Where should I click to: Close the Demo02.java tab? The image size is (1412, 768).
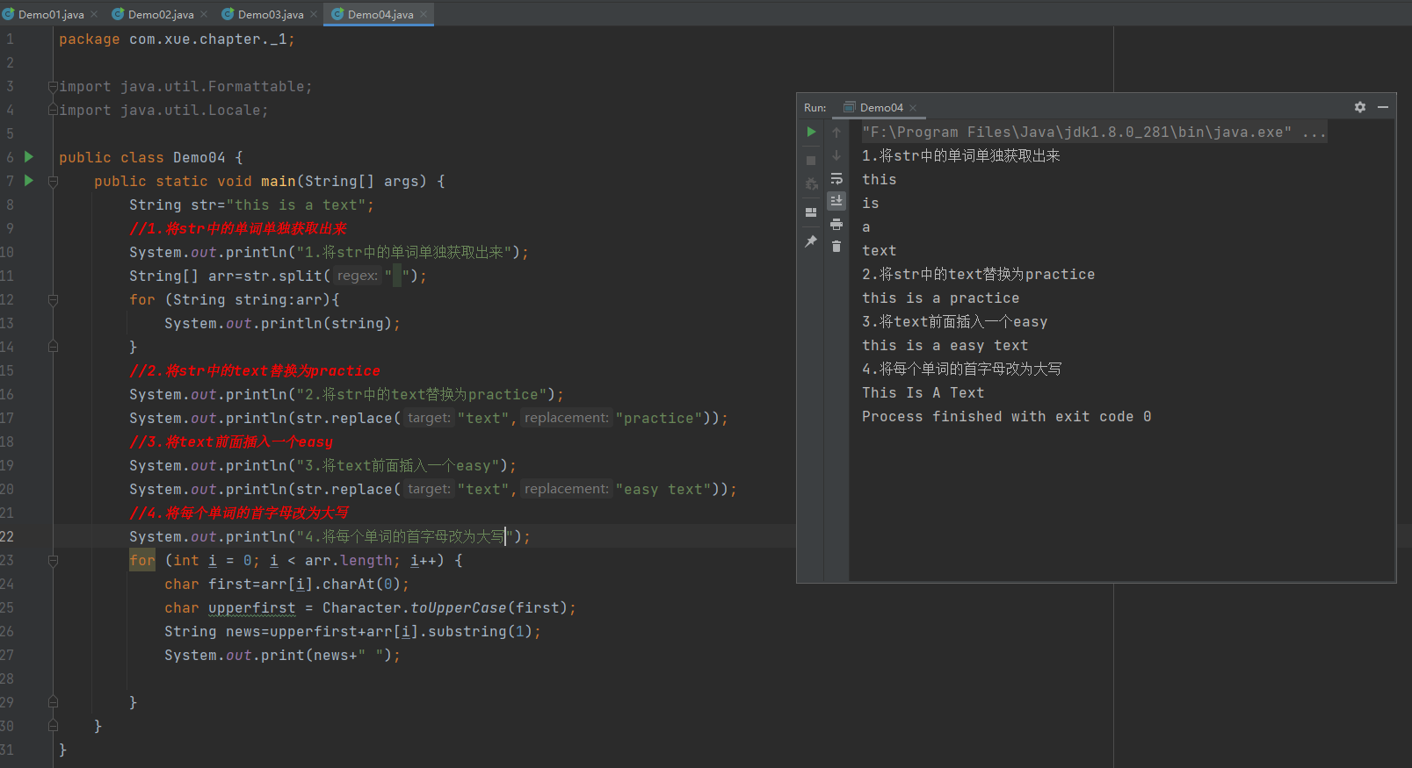tap(204, 14)
